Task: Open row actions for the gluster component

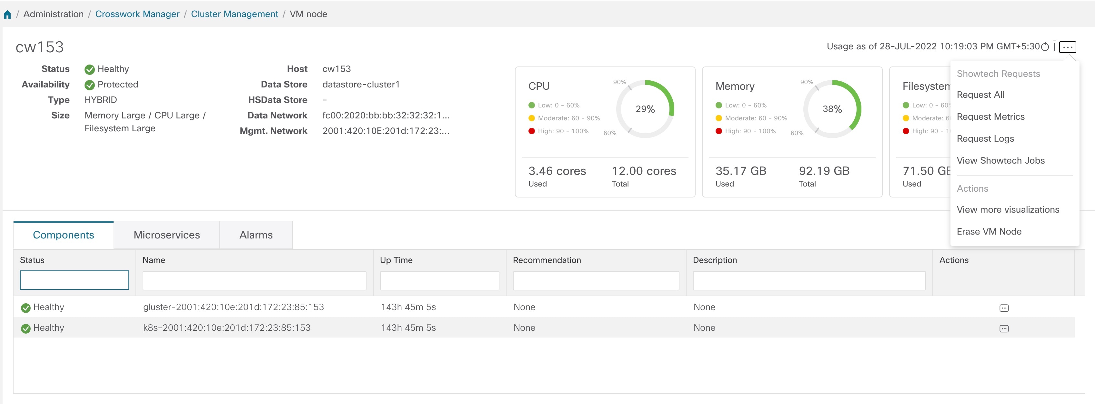Action: click(1005, 307)
